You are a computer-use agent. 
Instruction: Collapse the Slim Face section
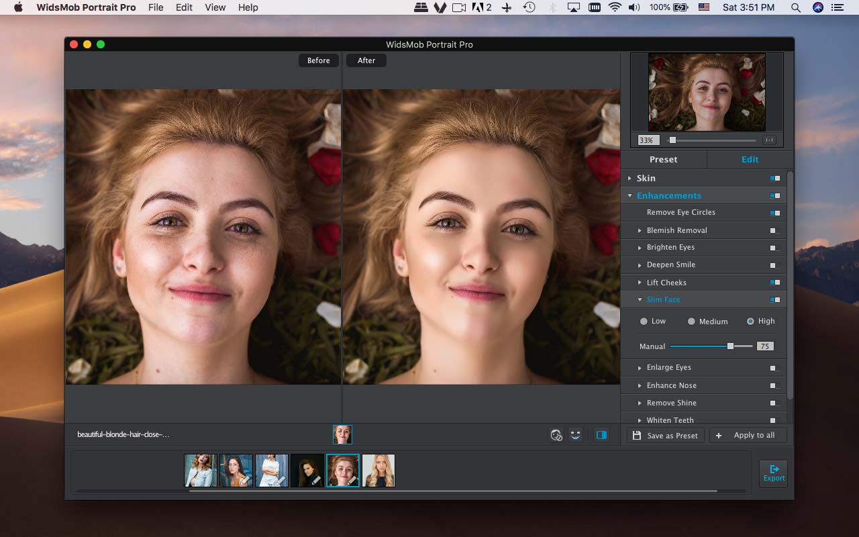click(640, 300)
